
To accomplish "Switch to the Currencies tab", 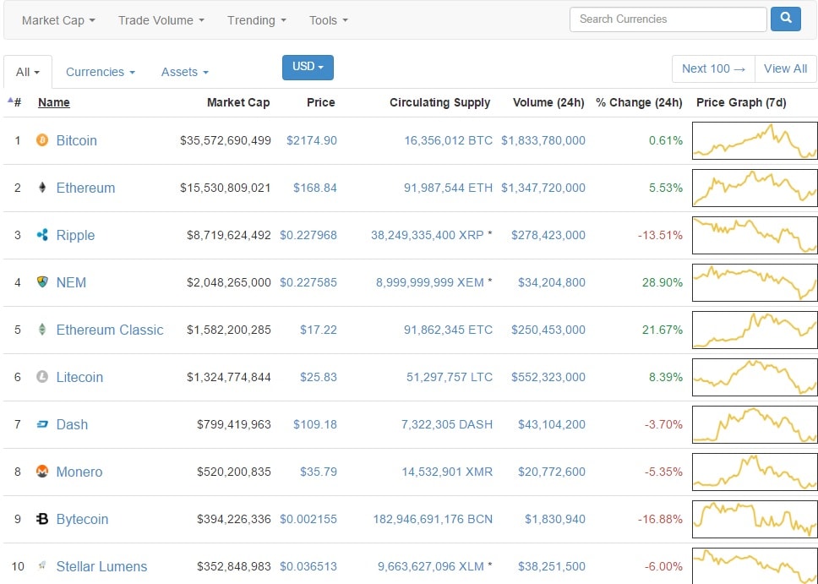I will [100, 73].
